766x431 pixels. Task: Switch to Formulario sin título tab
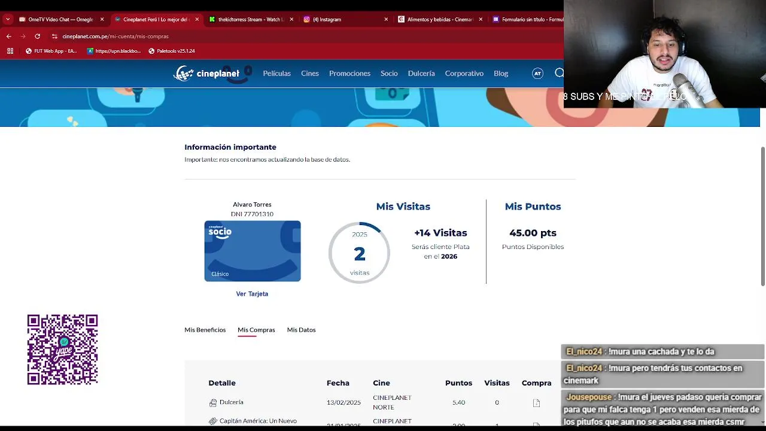[527, 19]
